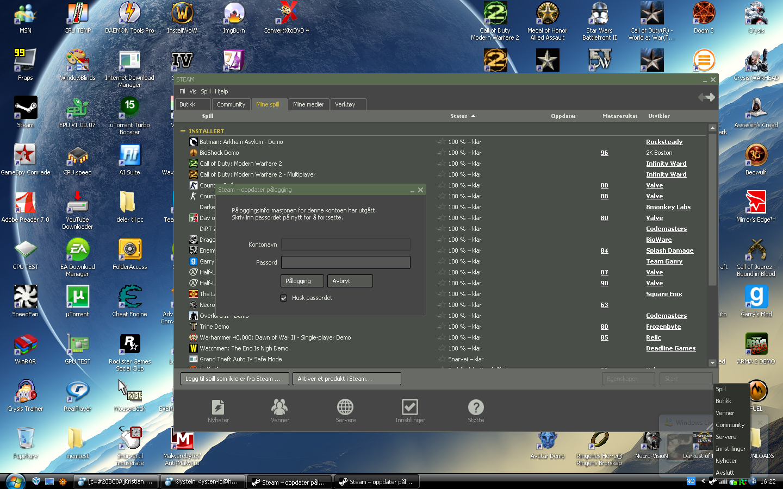The width and height of the screenshot is (783, 489).
Task: Toggle favorite star for BioShock Demo
Action: 442,153
